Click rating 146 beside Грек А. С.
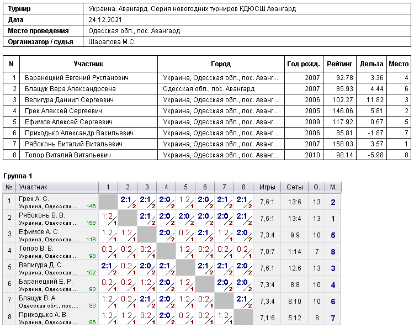414x328 pixels. (x=91, y=207)
